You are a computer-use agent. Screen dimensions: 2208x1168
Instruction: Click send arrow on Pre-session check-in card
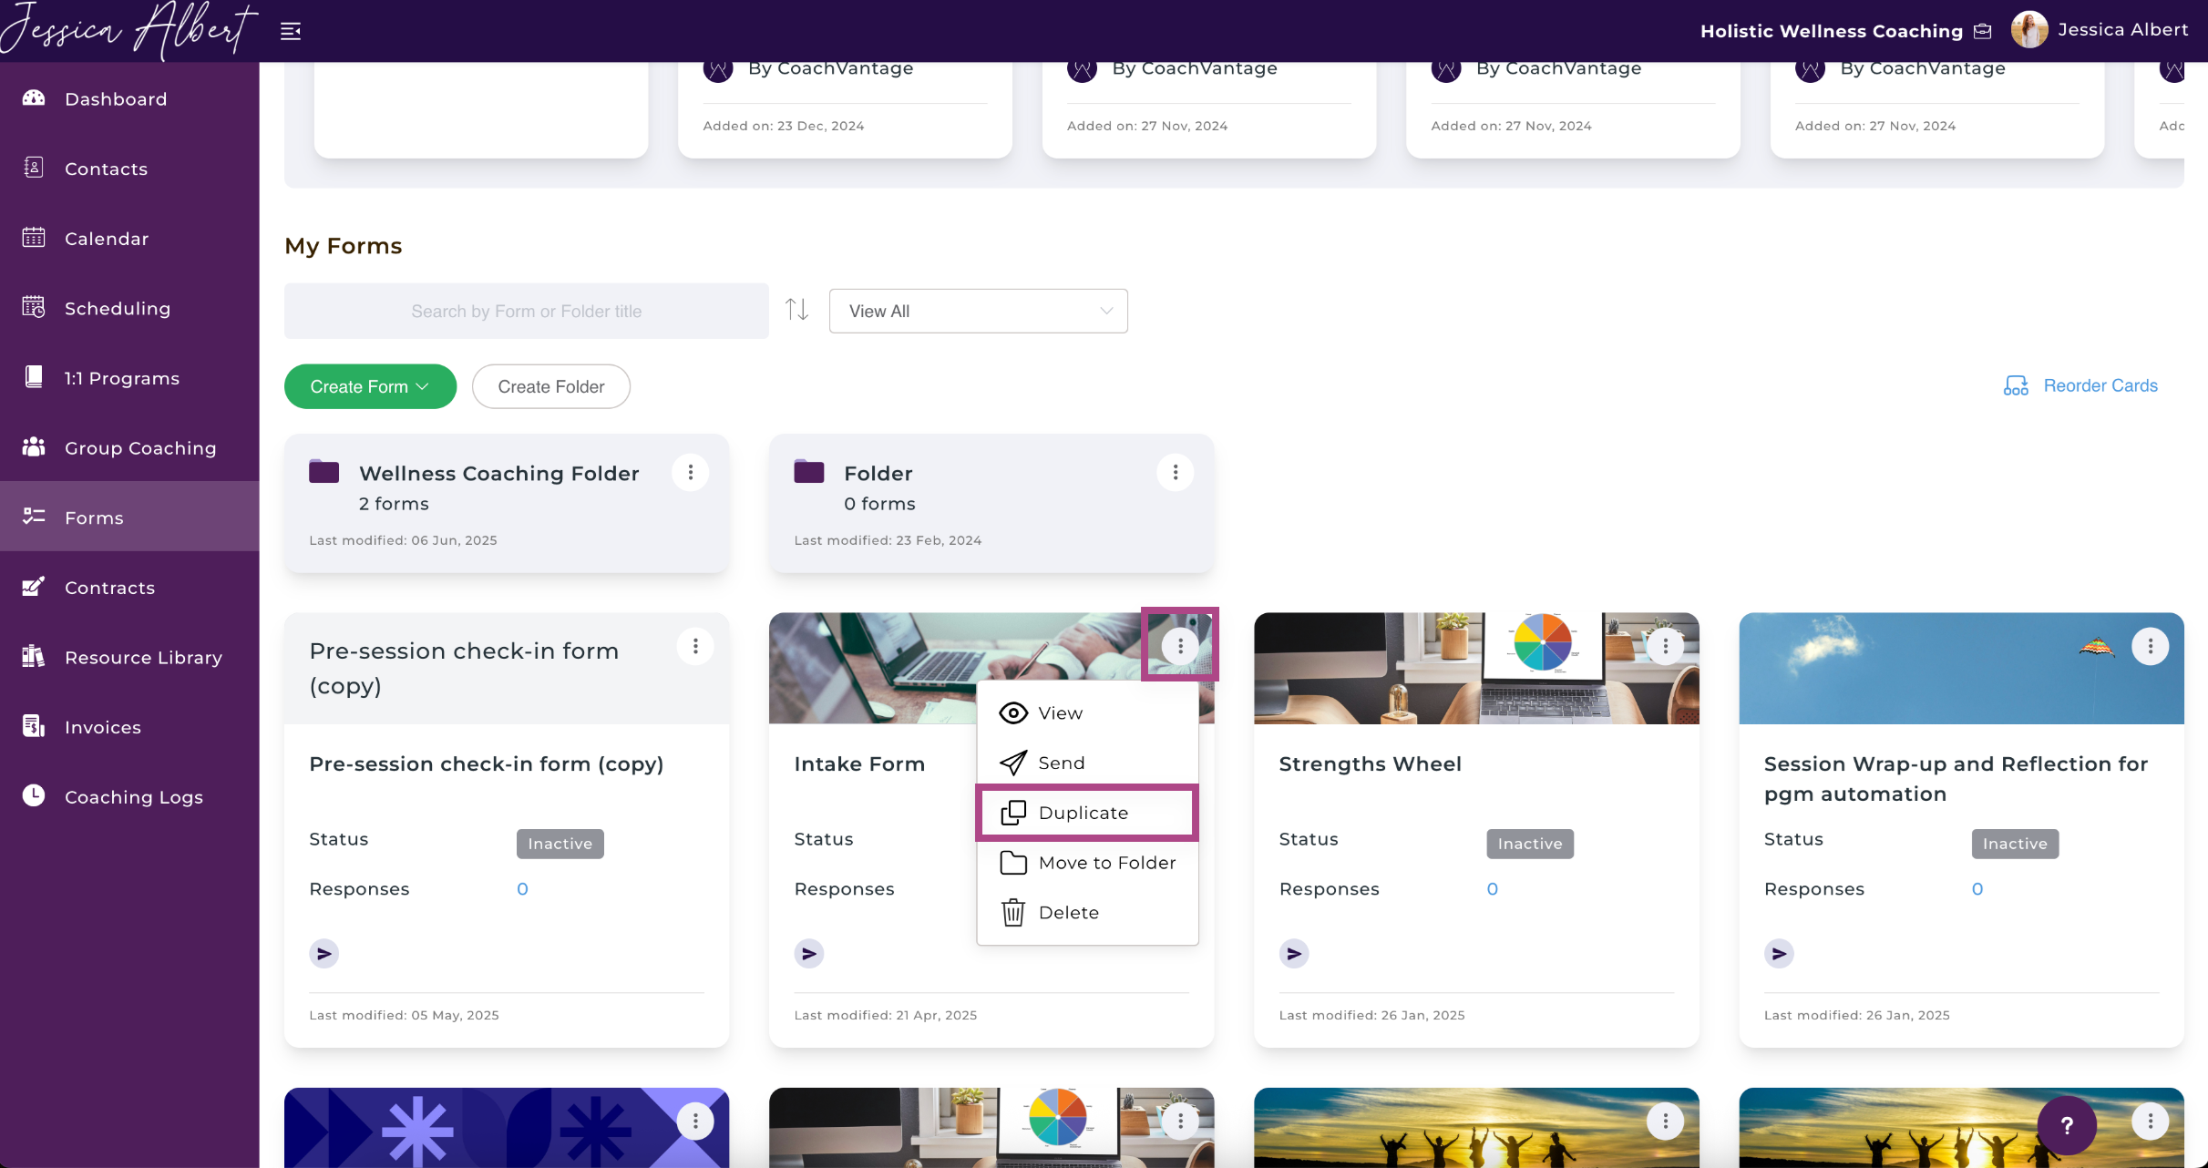pos(323,953)
